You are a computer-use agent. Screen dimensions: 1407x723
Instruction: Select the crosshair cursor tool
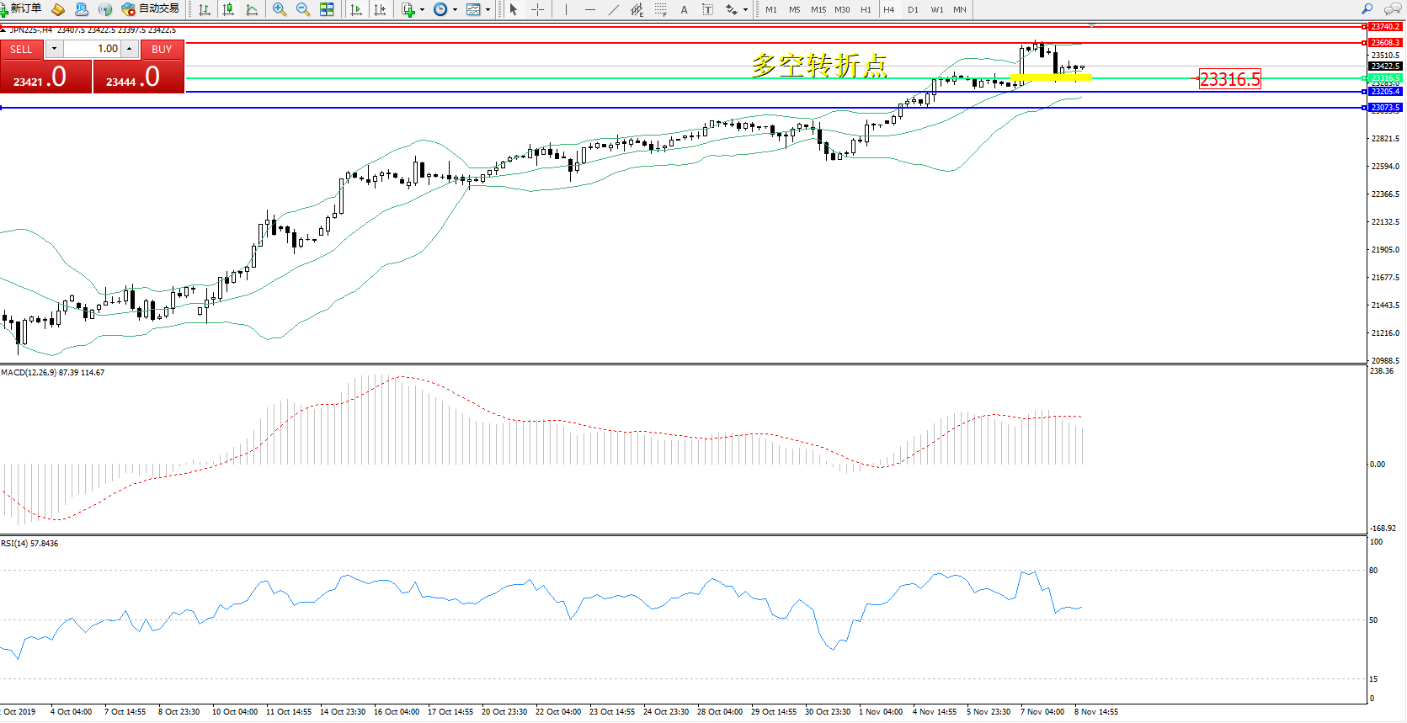(537, 9)
